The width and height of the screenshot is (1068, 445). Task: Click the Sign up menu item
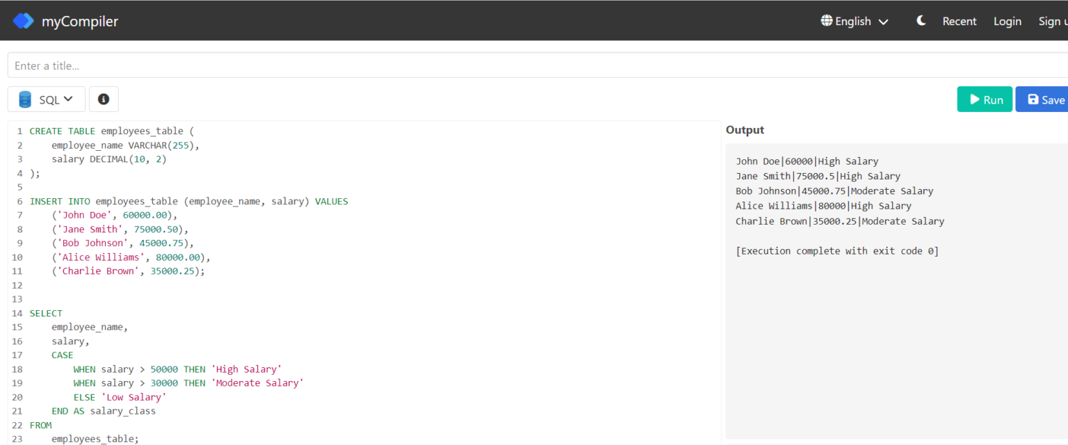point(1053,21)
